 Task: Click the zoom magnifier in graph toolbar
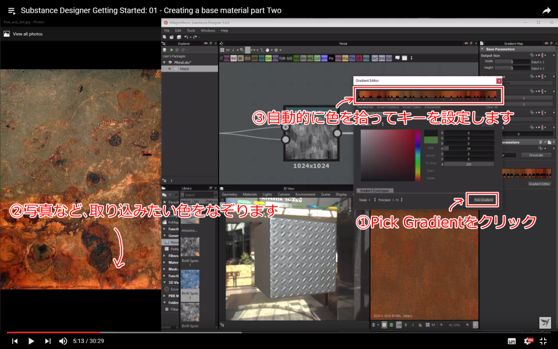(x=242, y=50)
